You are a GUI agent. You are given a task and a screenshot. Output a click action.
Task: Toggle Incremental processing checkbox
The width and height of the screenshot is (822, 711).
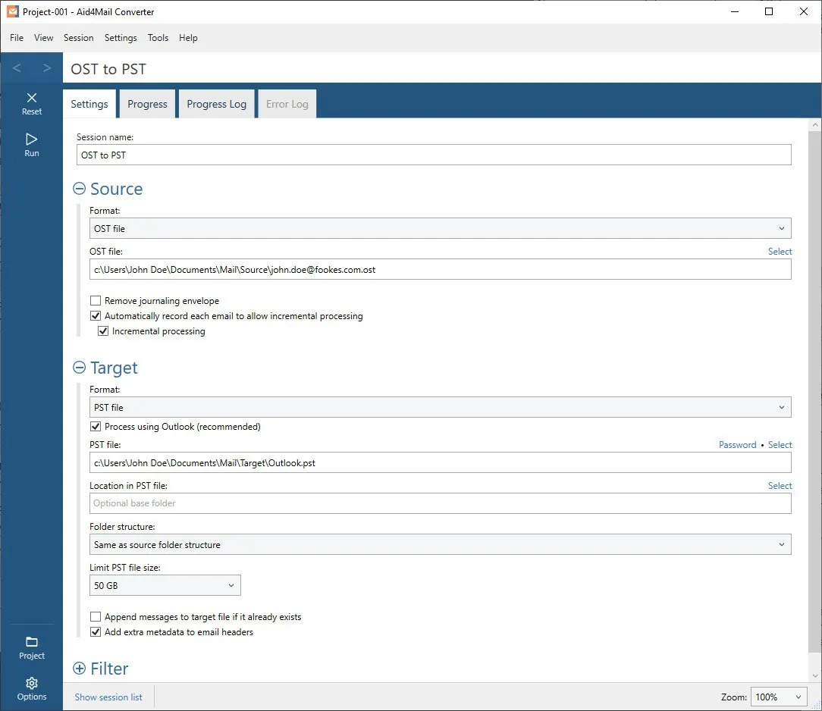pyautogui.click(x=103, y=331)
